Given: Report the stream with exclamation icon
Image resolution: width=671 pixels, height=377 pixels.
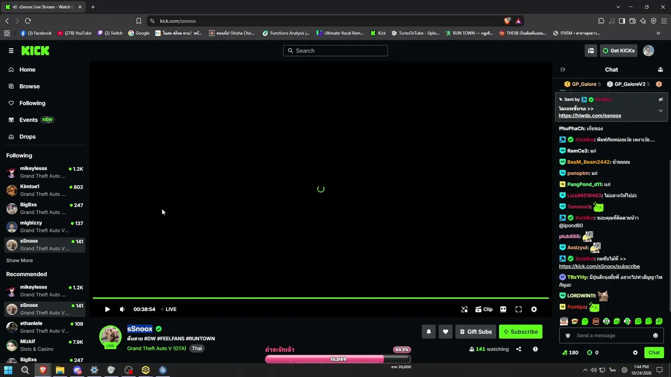Looking at the screenshot, I should [x=535, y=349].
